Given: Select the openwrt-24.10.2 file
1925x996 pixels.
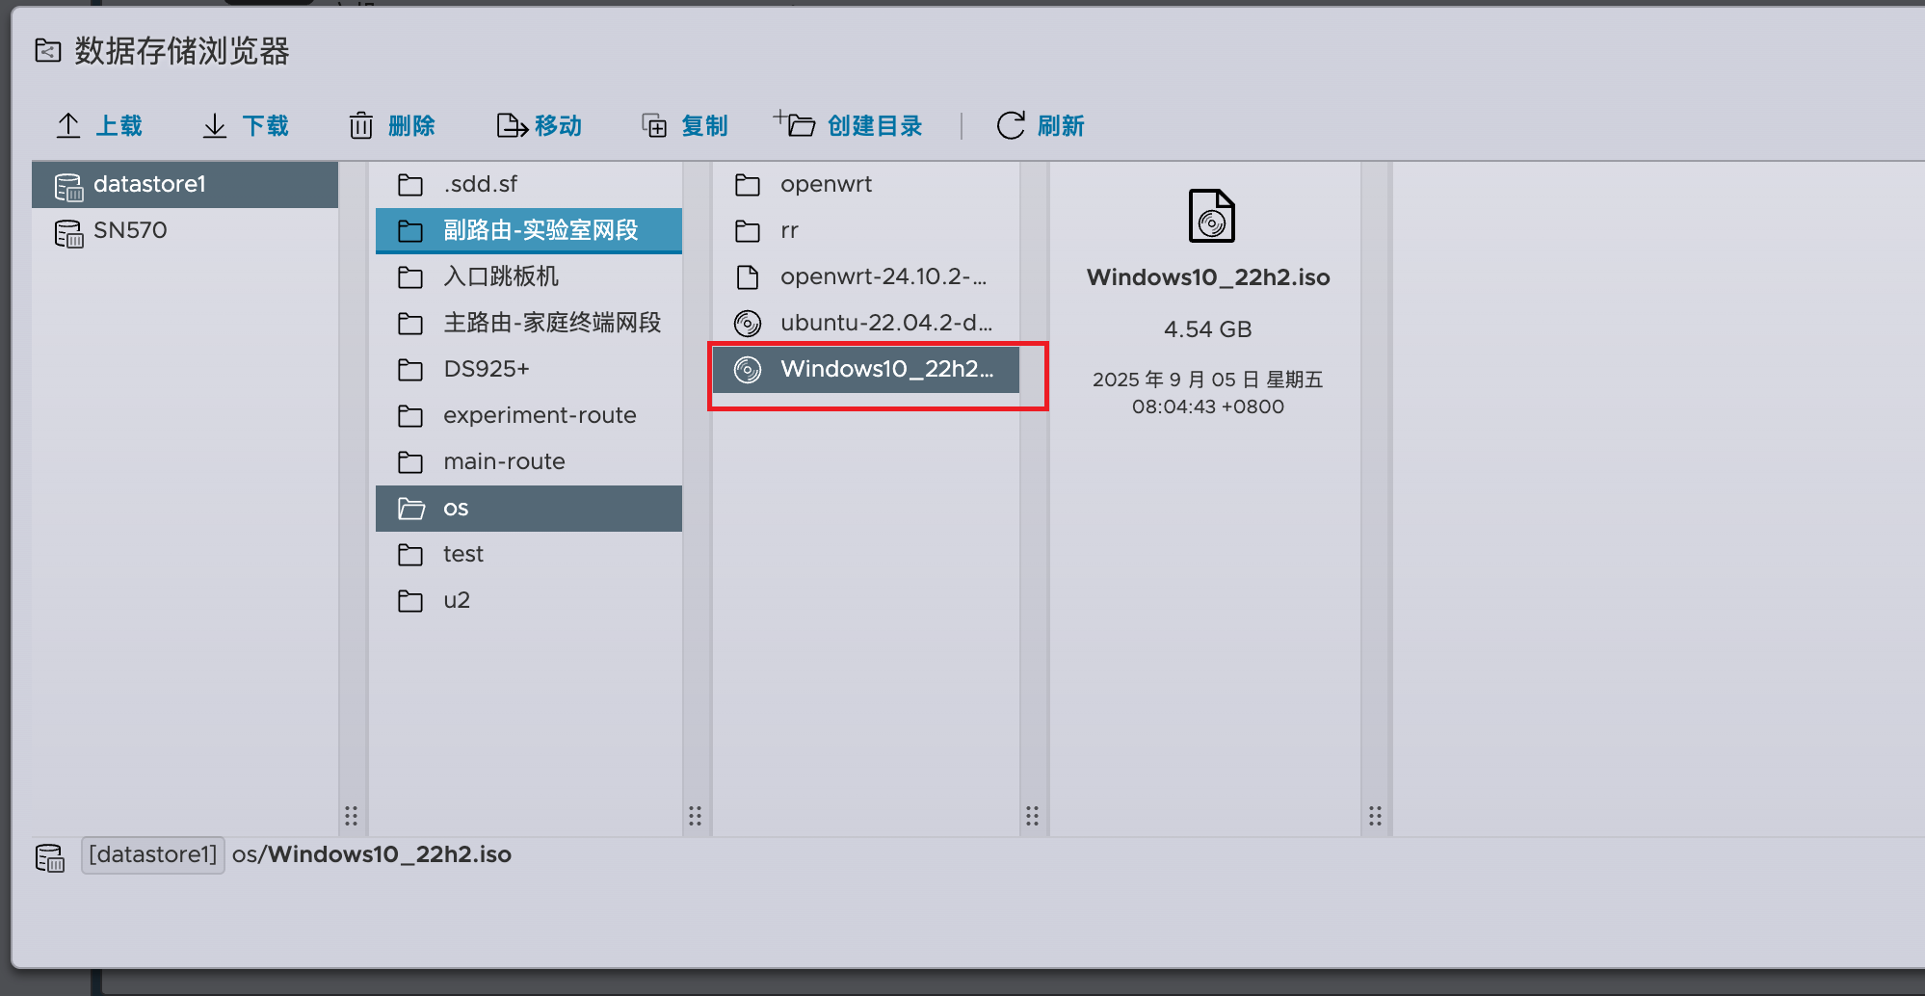Looking at the screenshot, I should [x=883, y=277].
